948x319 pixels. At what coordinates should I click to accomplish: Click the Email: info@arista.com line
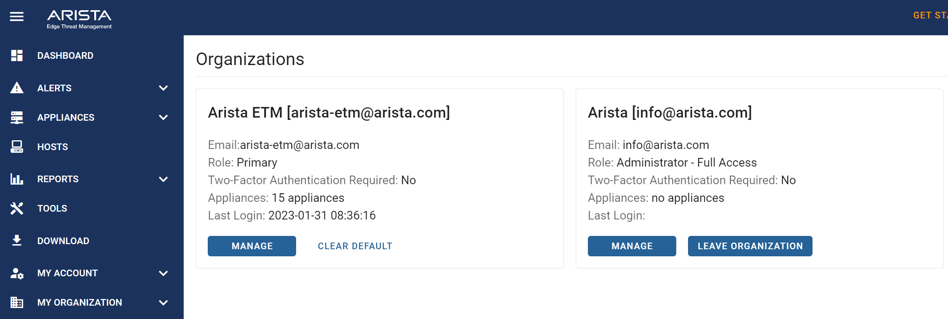[648, 145]
